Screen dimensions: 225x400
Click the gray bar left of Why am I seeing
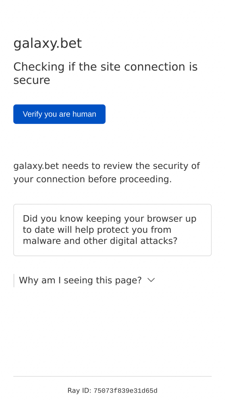pos(14,280)
